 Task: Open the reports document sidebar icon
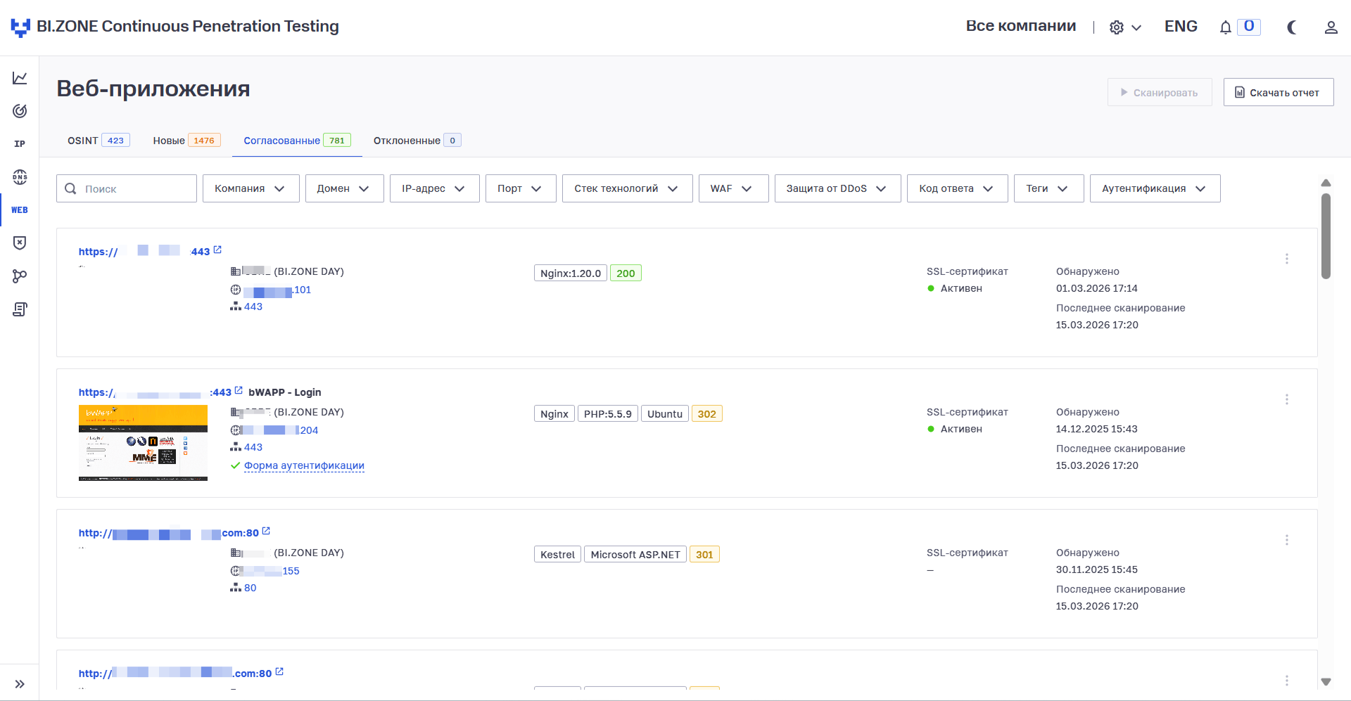point(20,309)
